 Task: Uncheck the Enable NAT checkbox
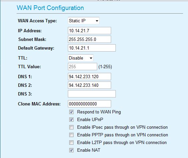tap(71, 150)
